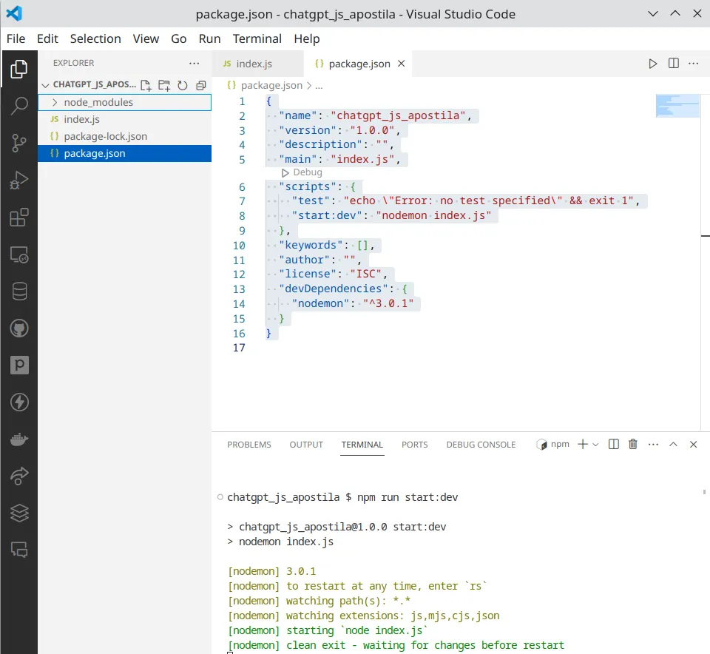The image size is (710, 654).
Task: Open the Selection menu
Action: 95,39
